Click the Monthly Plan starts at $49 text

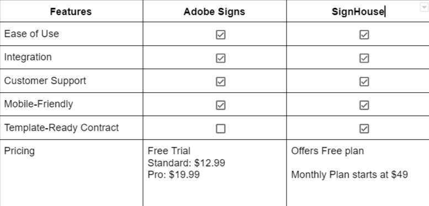coord(349,175)
